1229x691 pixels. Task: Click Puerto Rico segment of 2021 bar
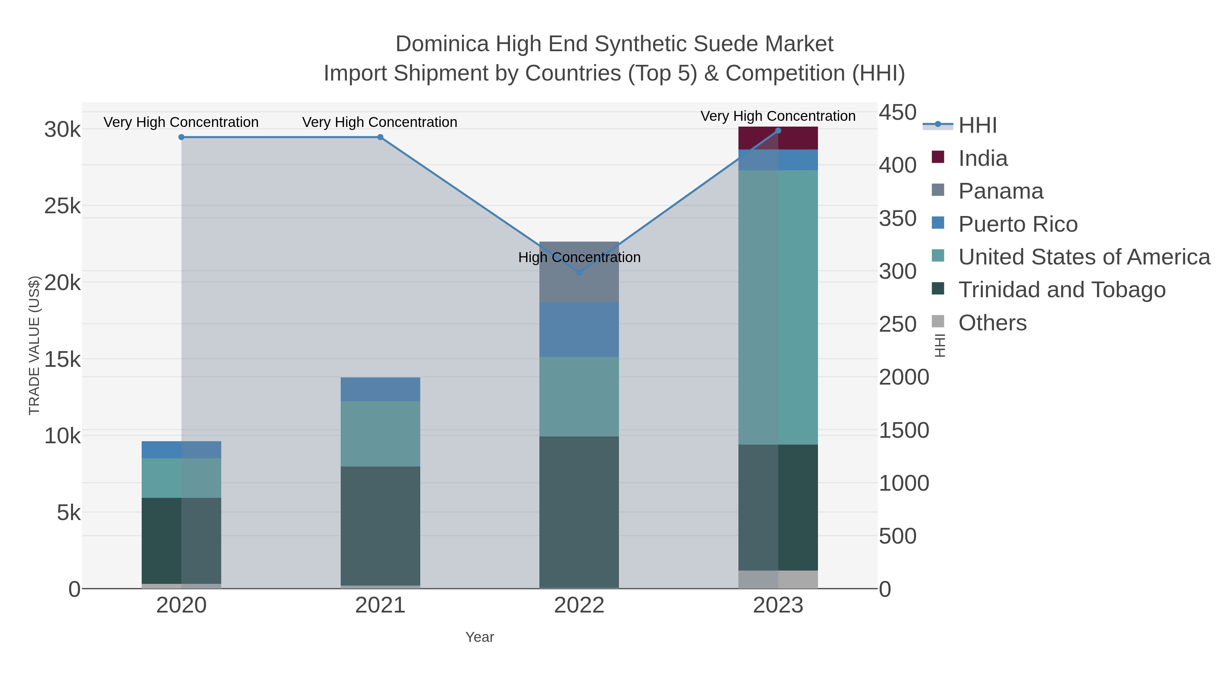click(x=380, y=390)
